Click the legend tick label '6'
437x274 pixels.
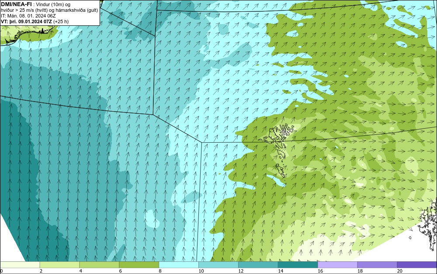point(121,271)
